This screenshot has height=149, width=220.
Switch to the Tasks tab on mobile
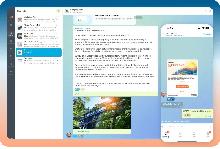tap(194, 135)
